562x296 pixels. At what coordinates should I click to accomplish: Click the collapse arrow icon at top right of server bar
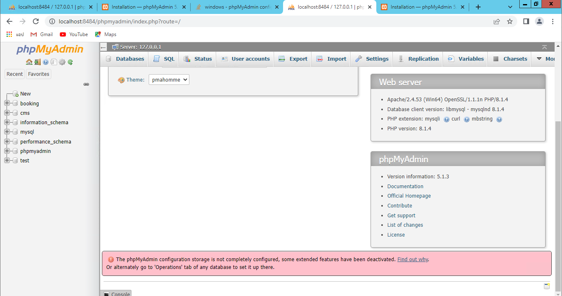(544, 47)
